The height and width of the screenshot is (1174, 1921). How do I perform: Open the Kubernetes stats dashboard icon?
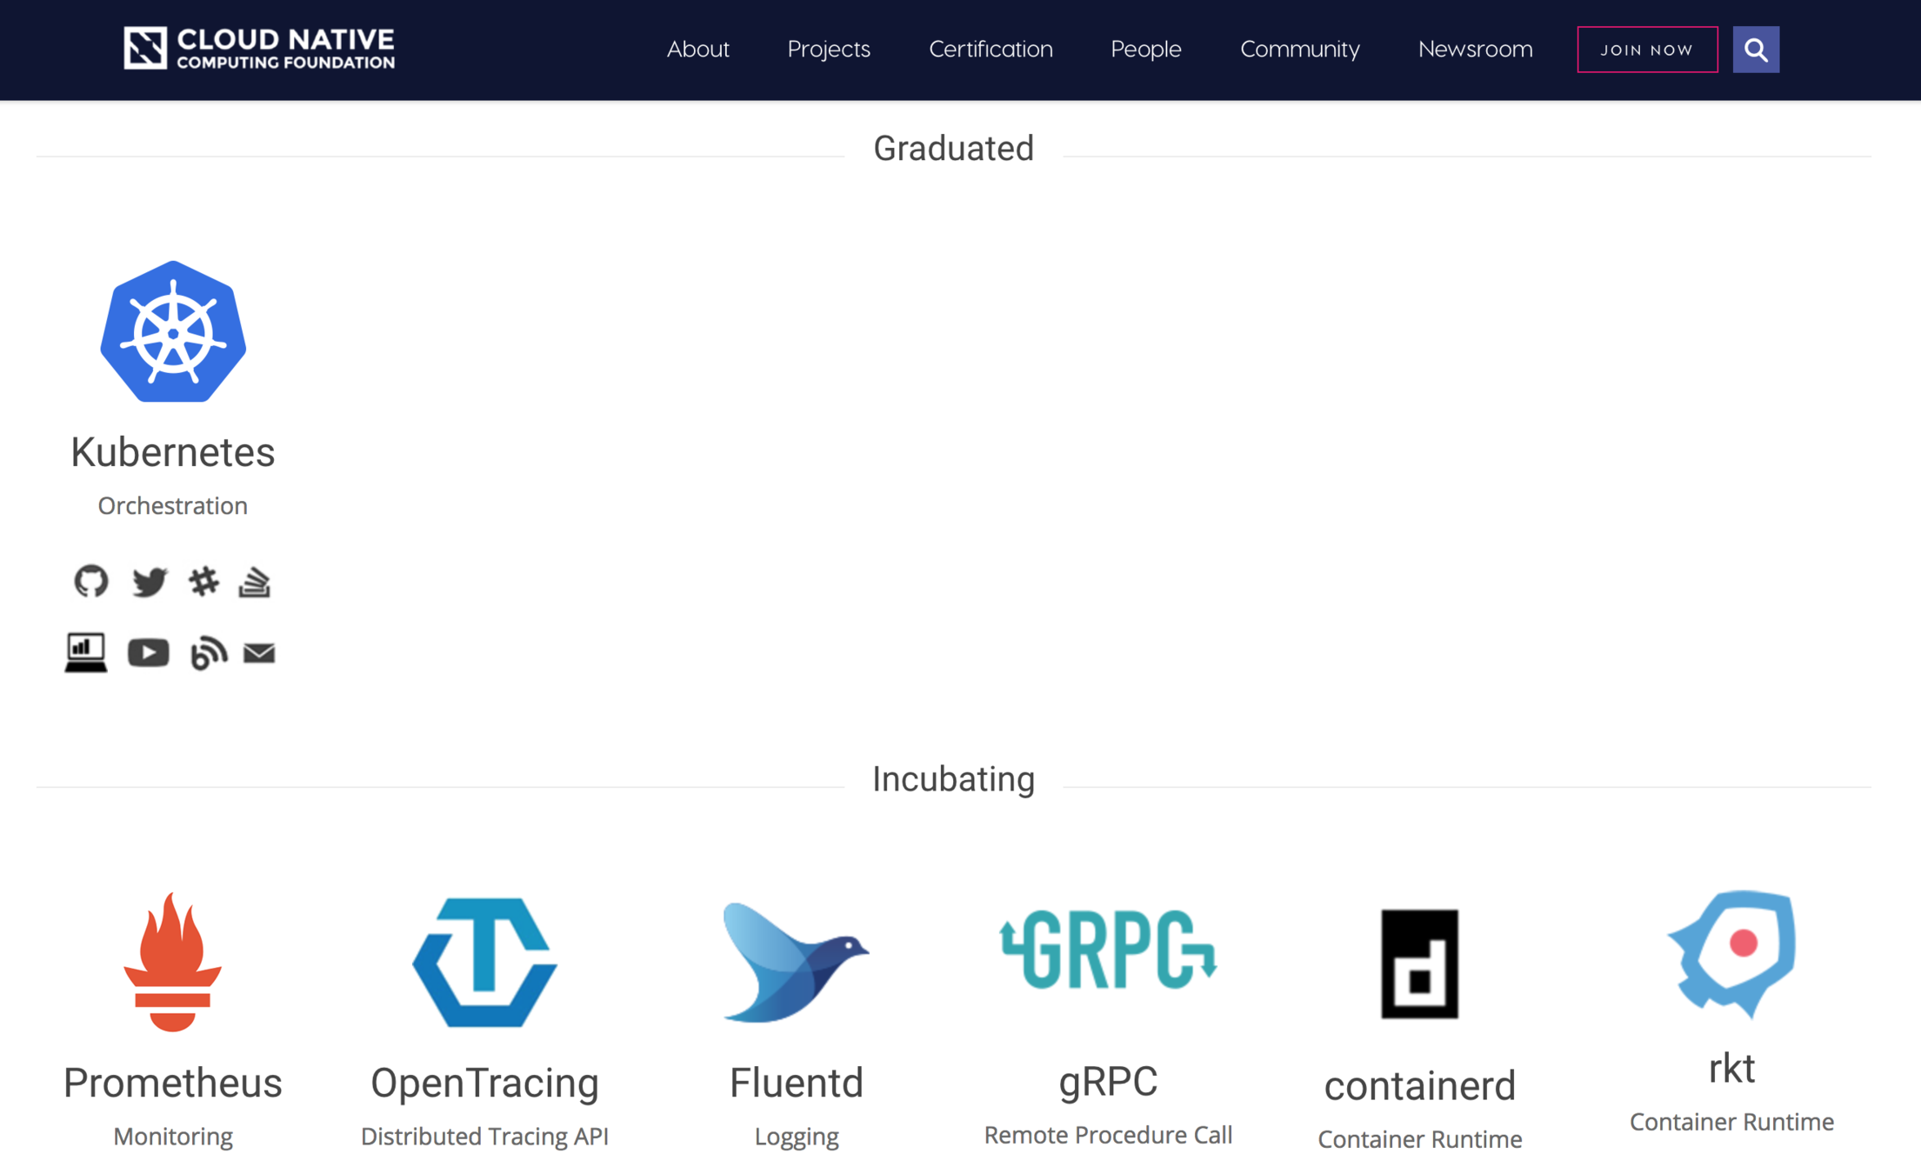pyautogui.click(x=86, y=652)
